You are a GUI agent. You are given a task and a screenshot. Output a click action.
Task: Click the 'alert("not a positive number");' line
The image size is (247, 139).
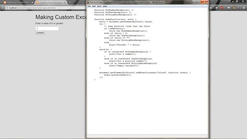click(128, 61)
